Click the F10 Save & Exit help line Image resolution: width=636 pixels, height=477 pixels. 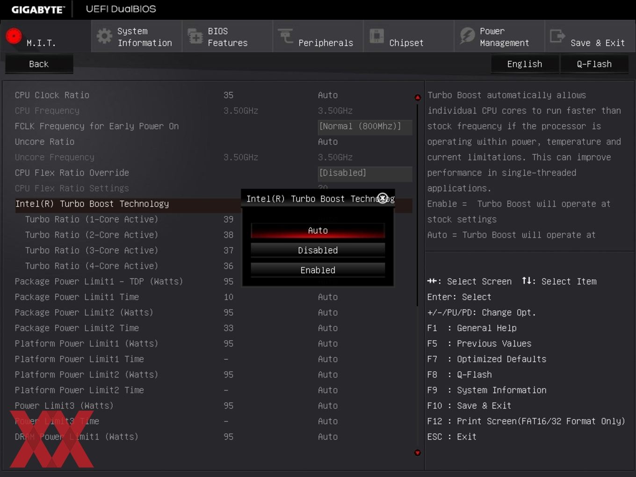pos(469,405)
